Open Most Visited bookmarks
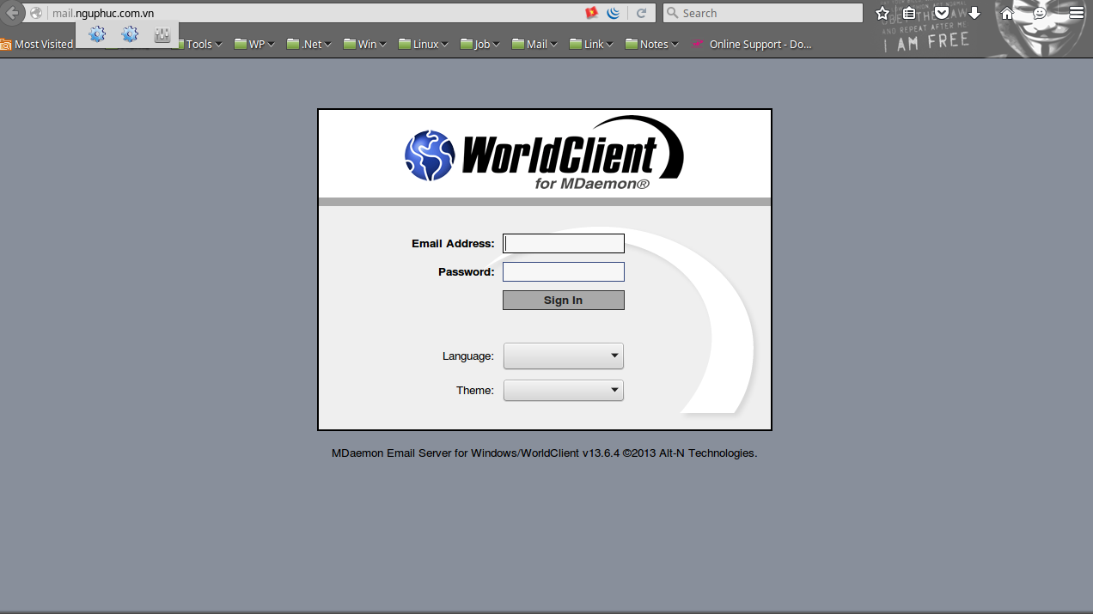 pyautogui.click(x=37, y=44)
